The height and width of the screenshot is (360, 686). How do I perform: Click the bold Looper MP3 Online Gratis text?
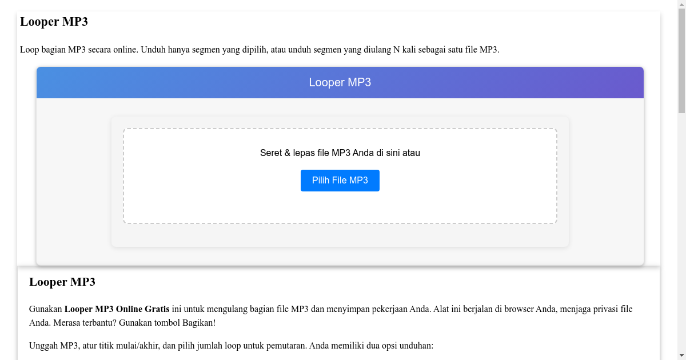[x=117, y=309]
